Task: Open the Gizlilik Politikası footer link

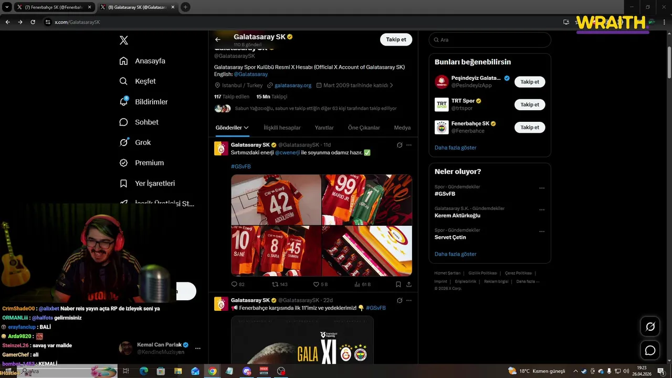Action: pyautogui.click(x=482, y=273)
